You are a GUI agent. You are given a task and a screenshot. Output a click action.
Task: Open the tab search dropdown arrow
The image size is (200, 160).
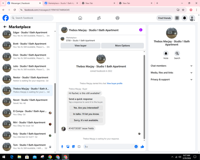(3, 3)
